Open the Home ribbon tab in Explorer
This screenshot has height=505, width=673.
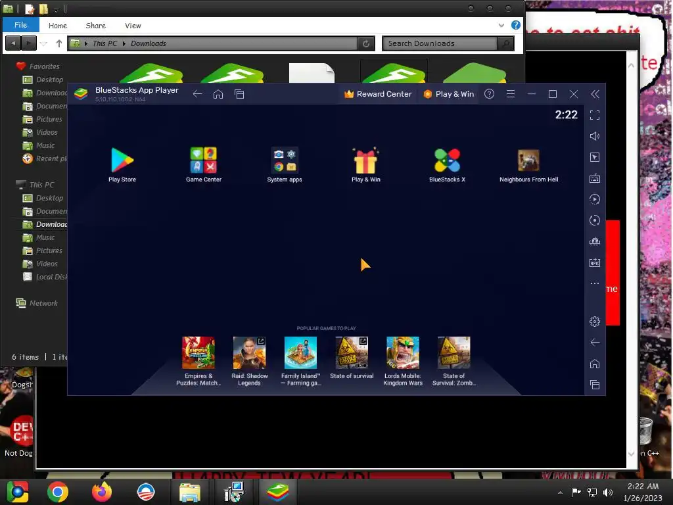pos(58,26)
